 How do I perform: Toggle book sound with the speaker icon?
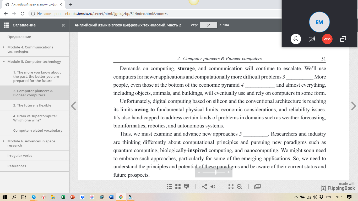tap(213, 187)
